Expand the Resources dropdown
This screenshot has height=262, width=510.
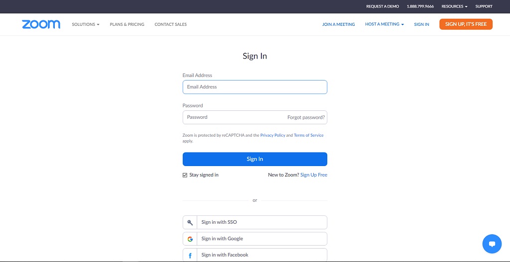click(x=454, y=6)
